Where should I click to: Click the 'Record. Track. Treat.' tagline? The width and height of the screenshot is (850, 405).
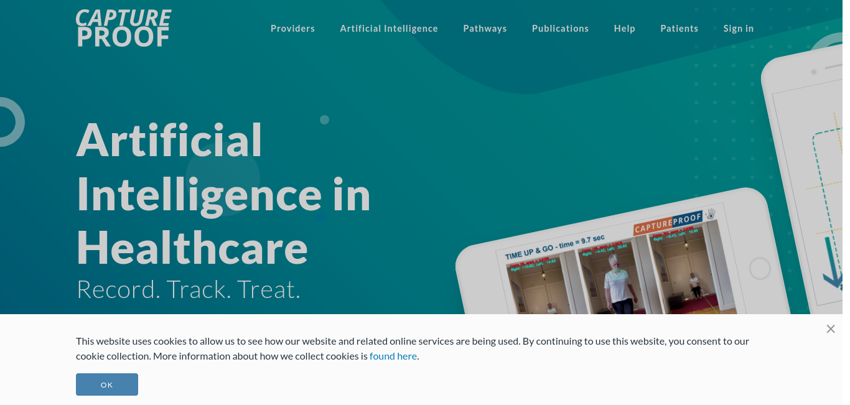[x=189, y=289]
